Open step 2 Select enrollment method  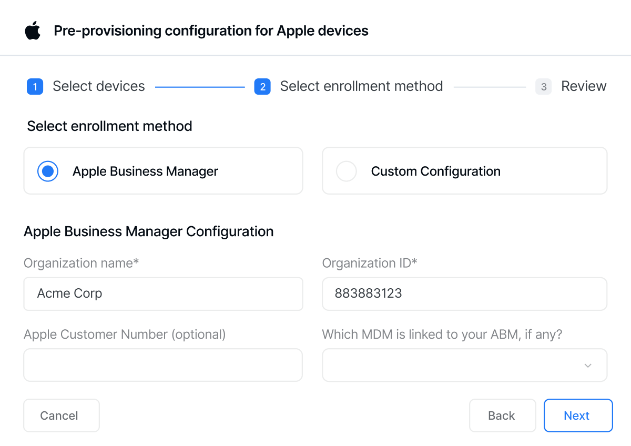[349, 86]
